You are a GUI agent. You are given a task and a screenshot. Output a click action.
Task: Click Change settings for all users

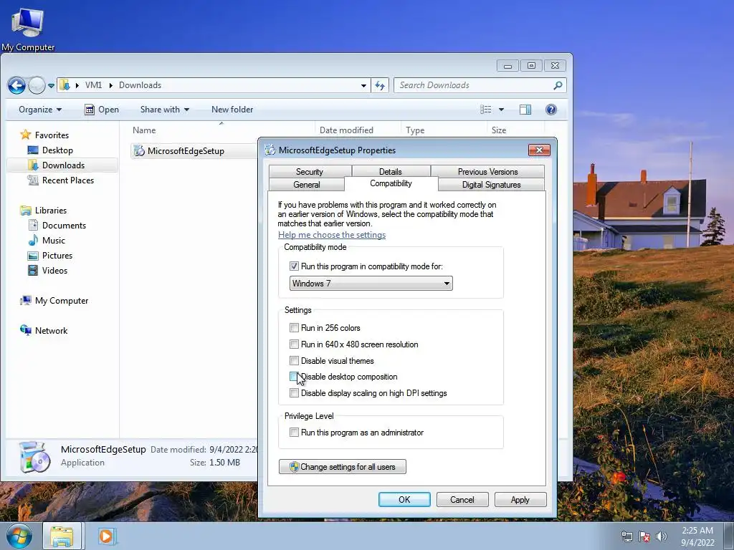342,467
